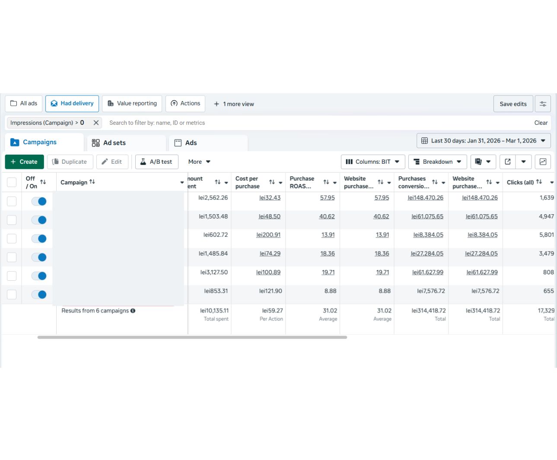Open Campaign column options arrow
The width and height of the screenshot is (557, 460).
182,182
